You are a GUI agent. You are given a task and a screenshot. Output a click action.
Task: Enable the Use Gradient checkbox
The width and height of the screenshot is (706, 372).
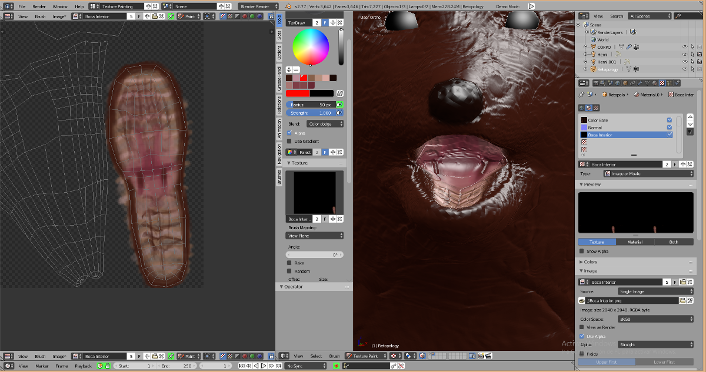[x=289, y=141]
